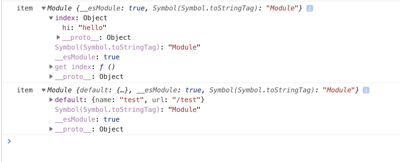Expand the default {name: "test"} object
Image resolution: width=400 pixels, height=162 pixels.
51,100
